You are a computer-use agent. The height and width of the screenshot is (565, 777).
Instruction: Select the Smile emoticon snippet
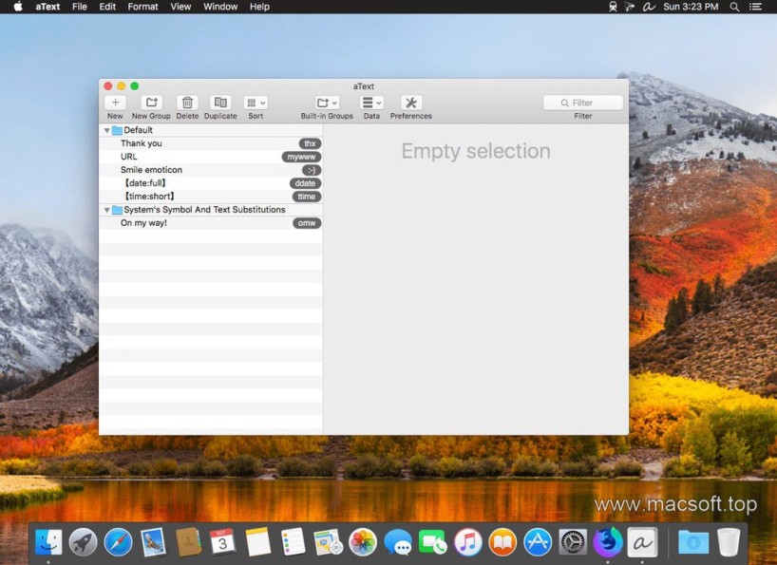click(x=151, y=170)
